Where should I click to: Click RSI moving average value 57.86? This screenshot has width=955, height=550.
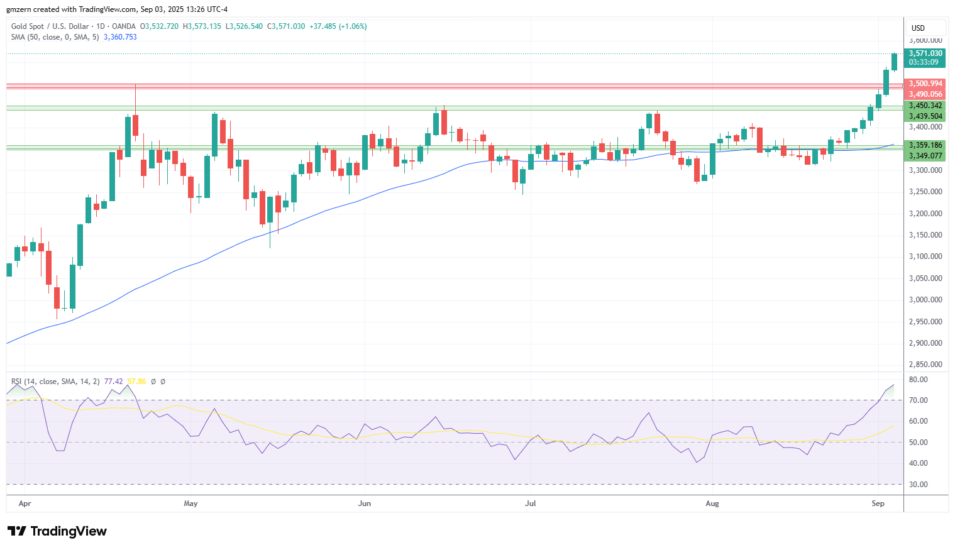pyautogui.click(x=136, y=382)
